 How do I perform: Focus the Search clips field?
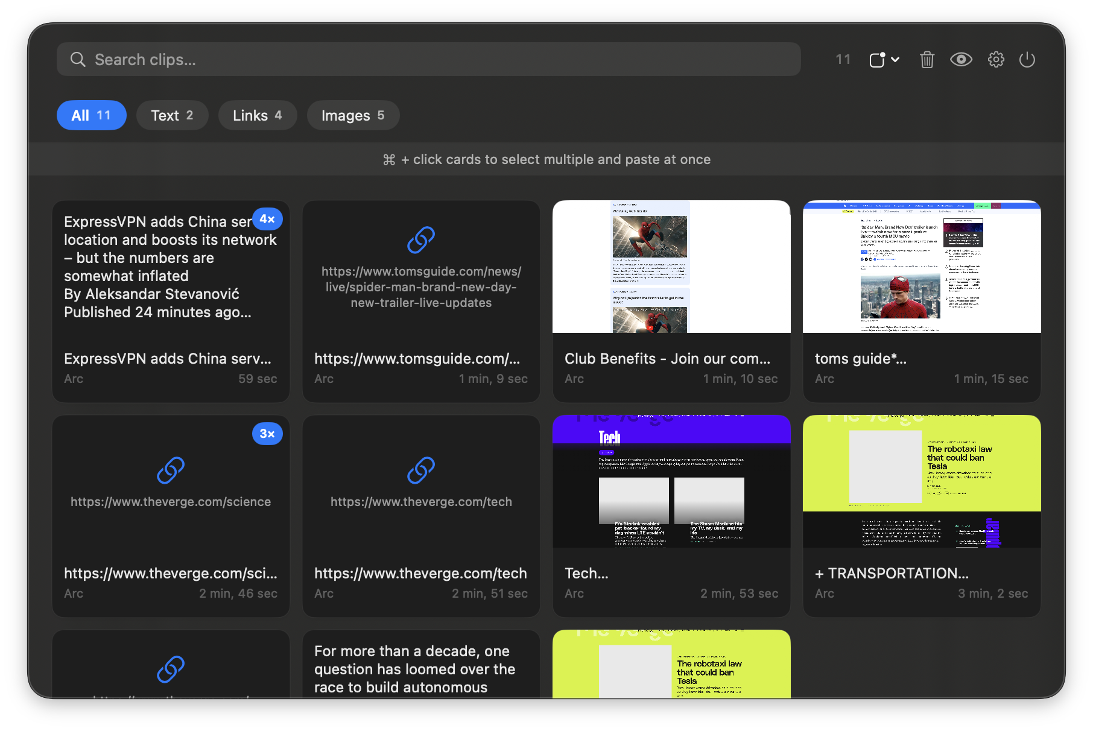(428, 59)
